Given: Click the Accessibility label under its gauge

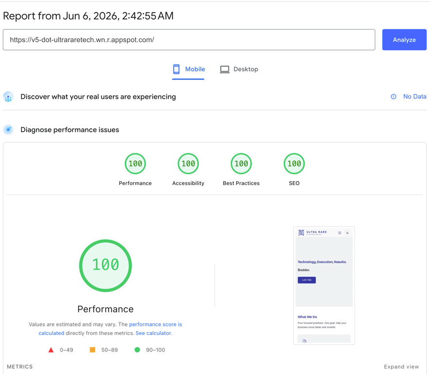Looking at the screenshot, I should pos(188,183).
